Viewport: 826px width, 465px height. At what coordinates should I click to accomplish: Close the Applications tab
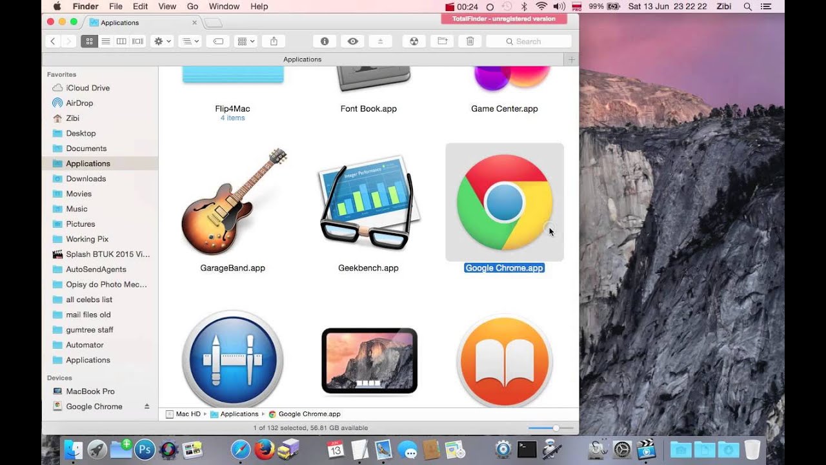coord(194,23)
